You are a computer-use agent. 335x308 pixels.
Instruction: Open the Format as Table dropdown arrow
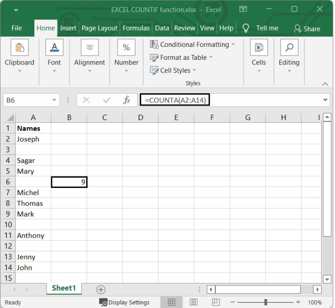tap(211, 57)
